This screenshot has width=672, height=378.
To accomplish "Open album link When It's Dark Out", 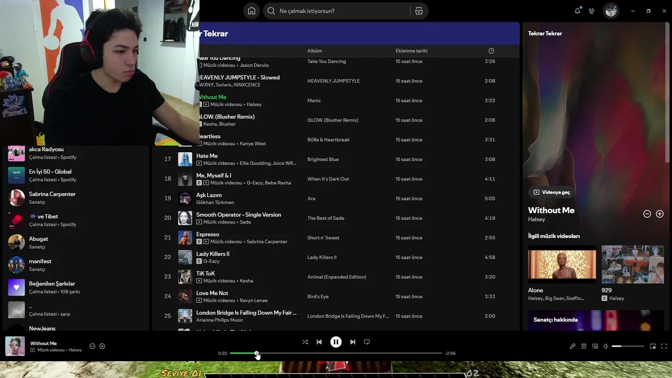I will click(328, 179).
